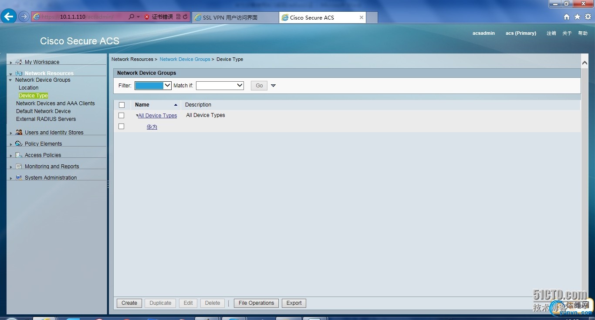Viewport: 595px width, 320px height.
Task: Tick the All Device Types row checkbox
Action: (122, 115)
